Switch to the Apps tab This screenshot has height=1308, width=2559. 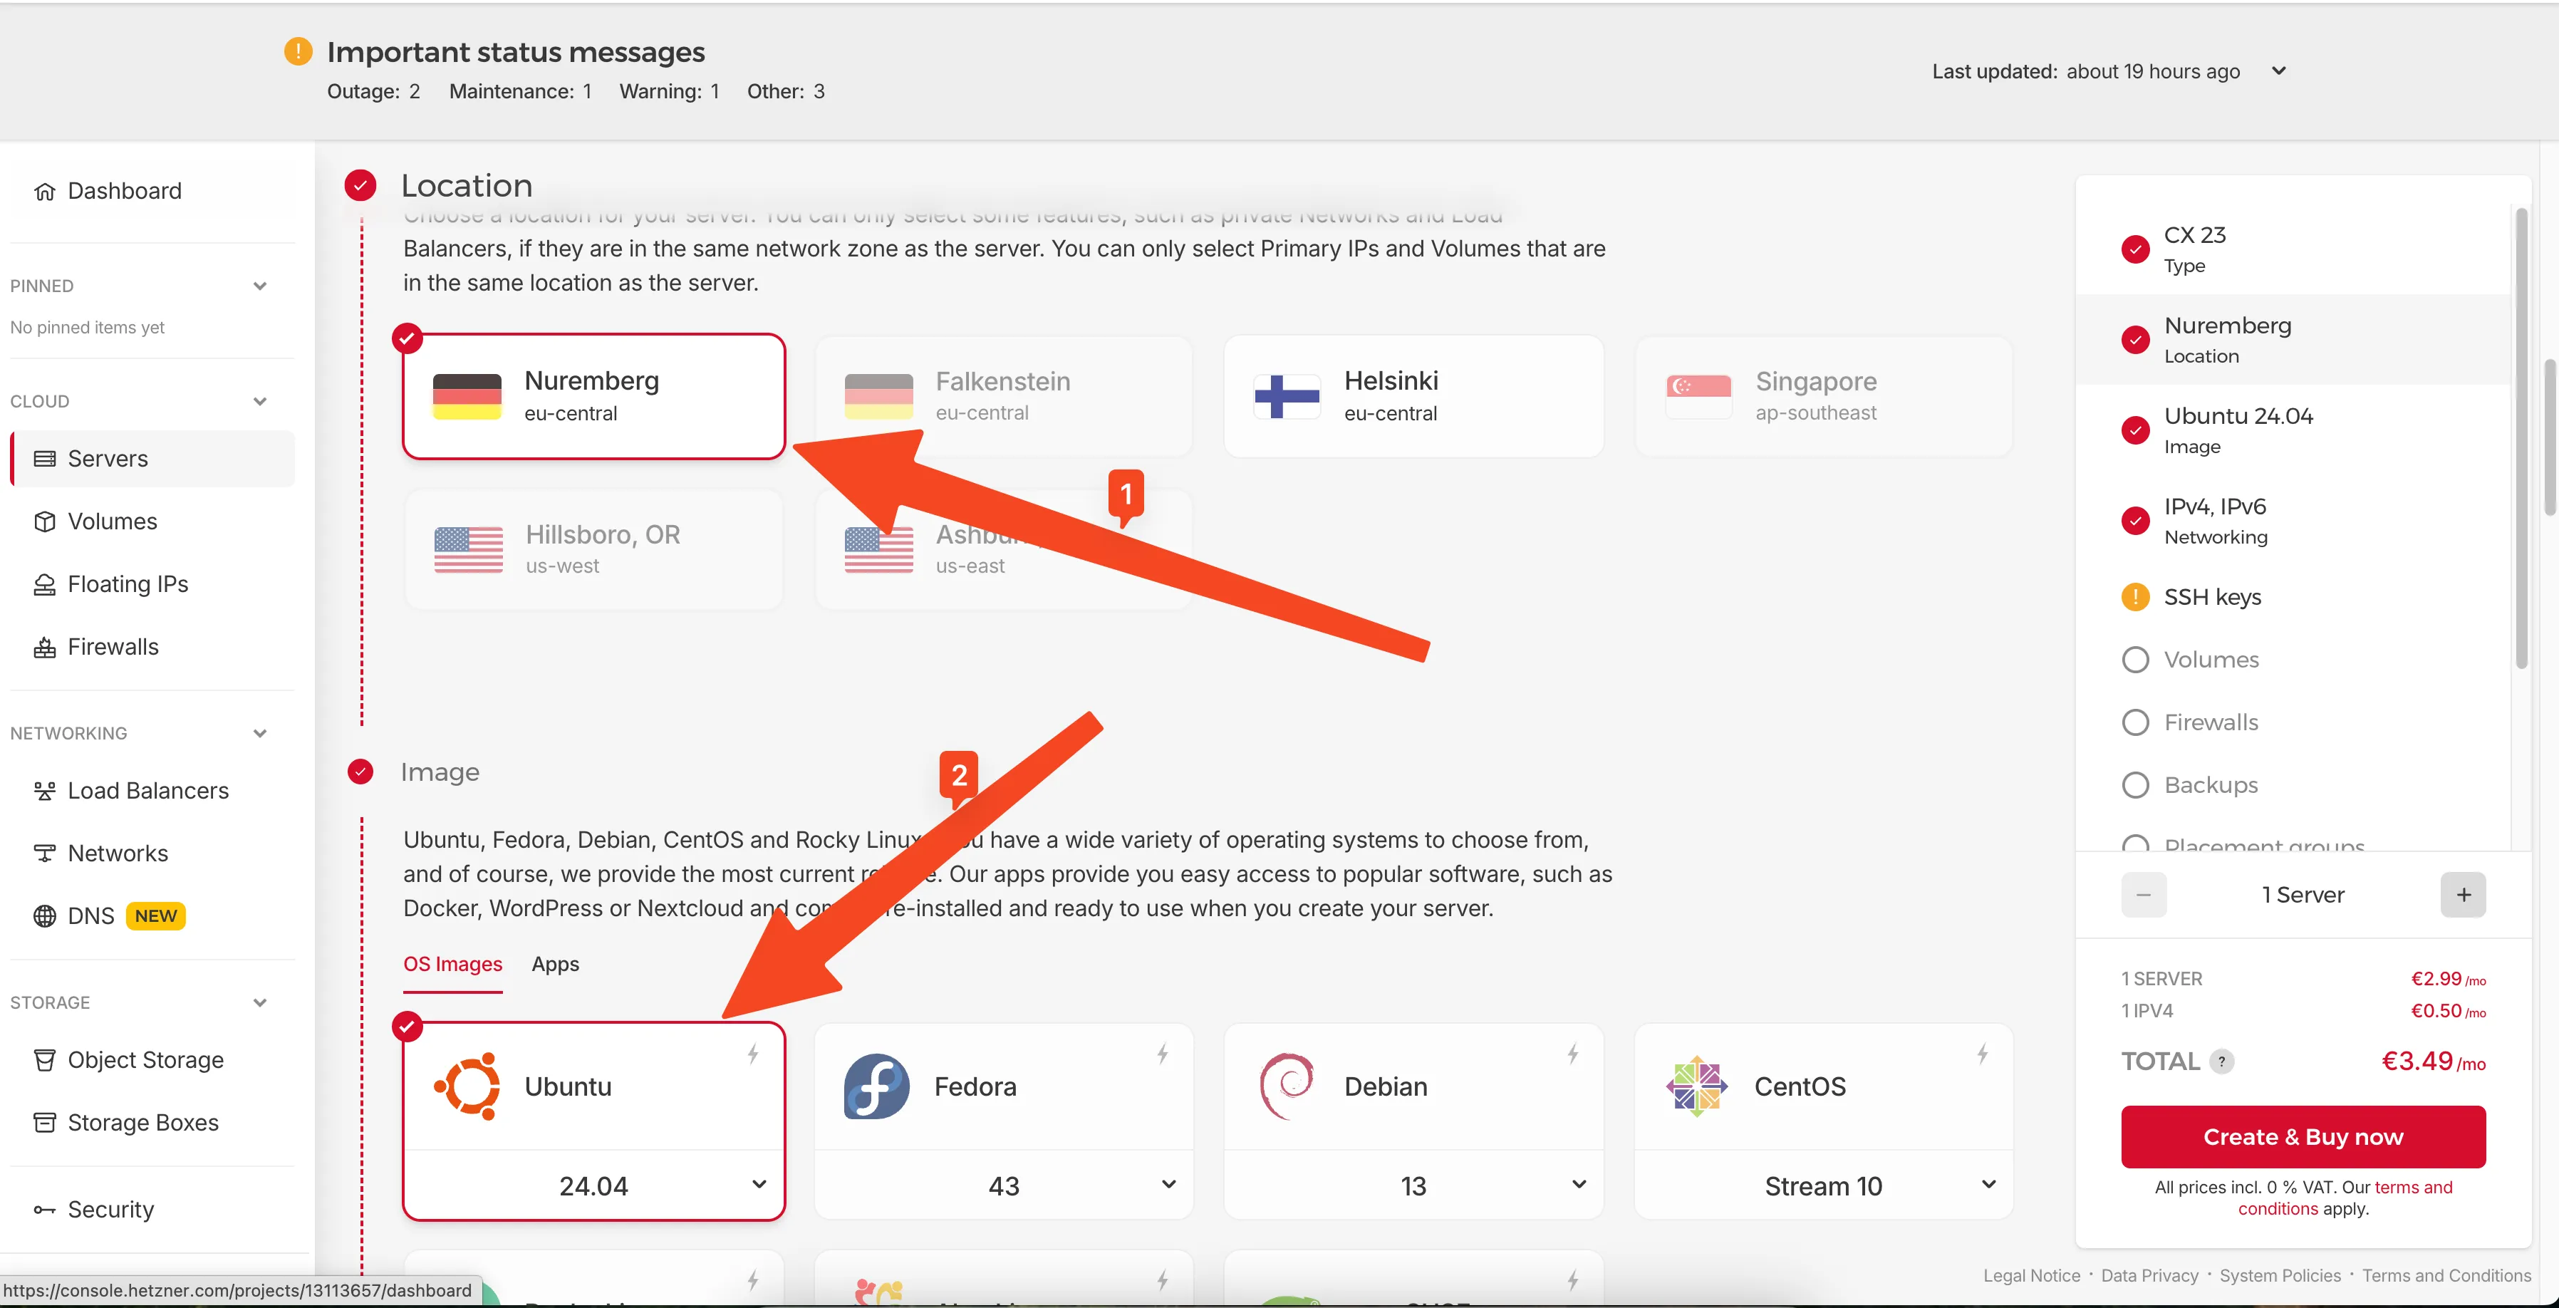(x=554, y=965)
